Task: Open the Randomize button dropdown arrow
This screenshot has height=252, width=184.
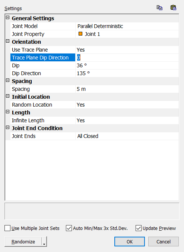Action: [x=44, y=242]
